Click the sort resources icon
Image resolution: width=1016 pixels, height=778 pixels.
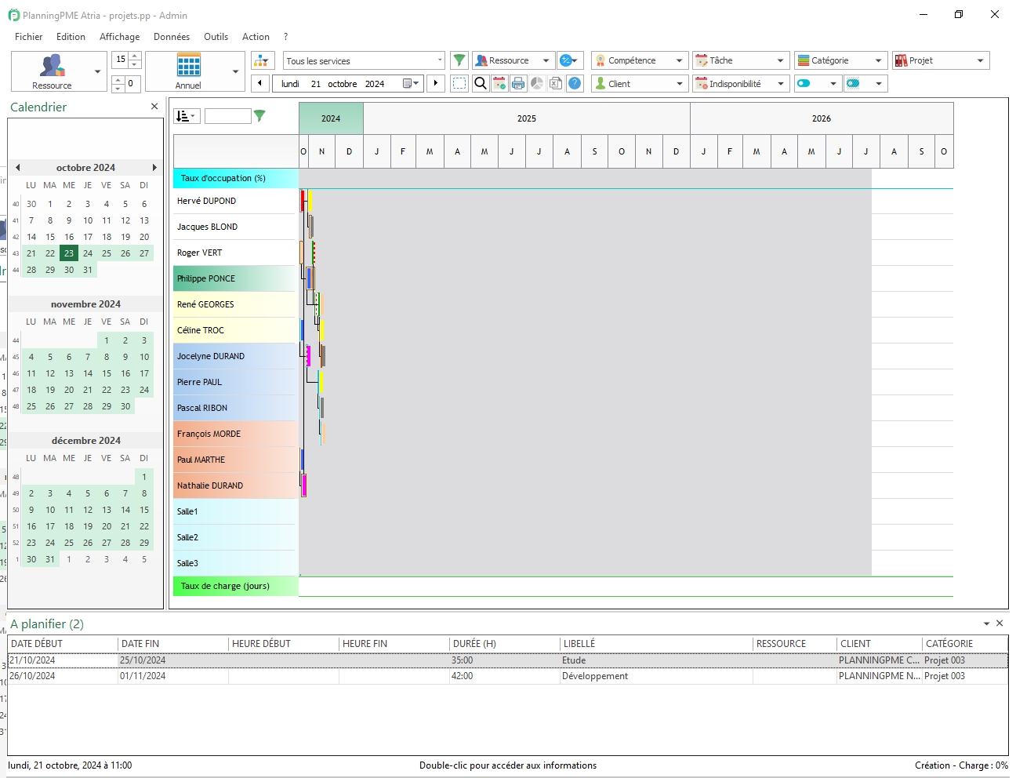pos(187,116)
